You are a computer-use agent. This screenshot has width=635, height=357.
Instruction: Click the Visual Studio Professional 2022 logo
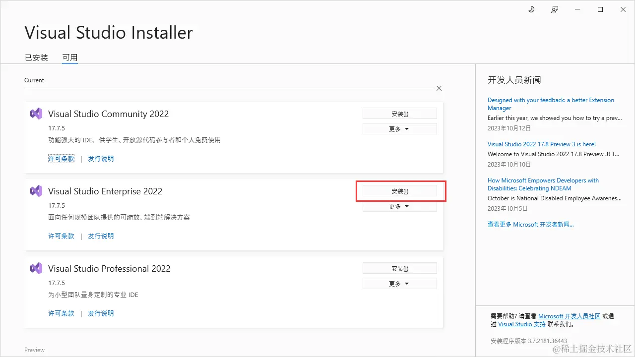36,268
